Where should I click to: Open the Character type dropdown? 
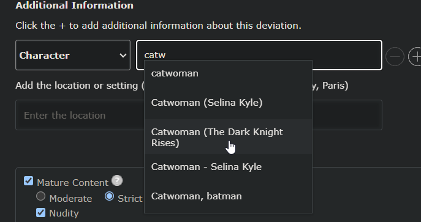coord(73,55)
